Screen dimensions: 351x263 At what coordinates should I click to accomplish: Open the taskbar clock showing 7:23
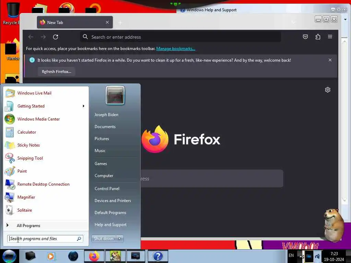pos(334,256)
